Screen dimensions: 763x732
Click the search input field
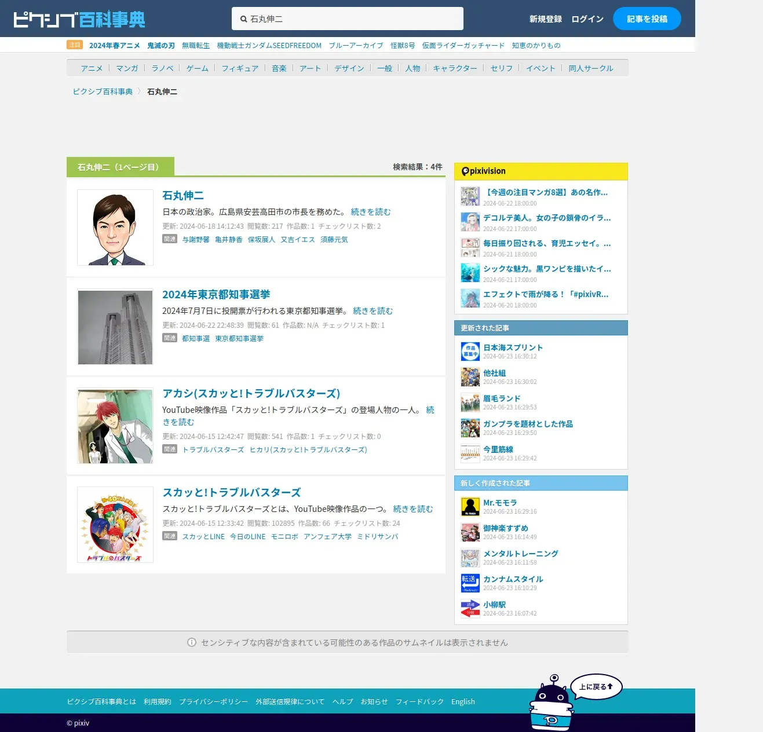(x=348, y=19)
